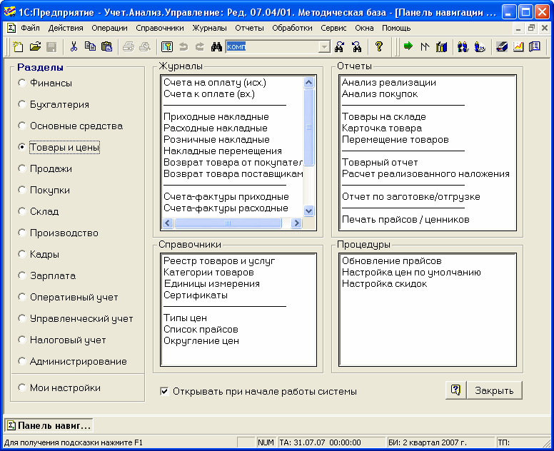Click the chart graph toolbar icon

coord(518,46)
